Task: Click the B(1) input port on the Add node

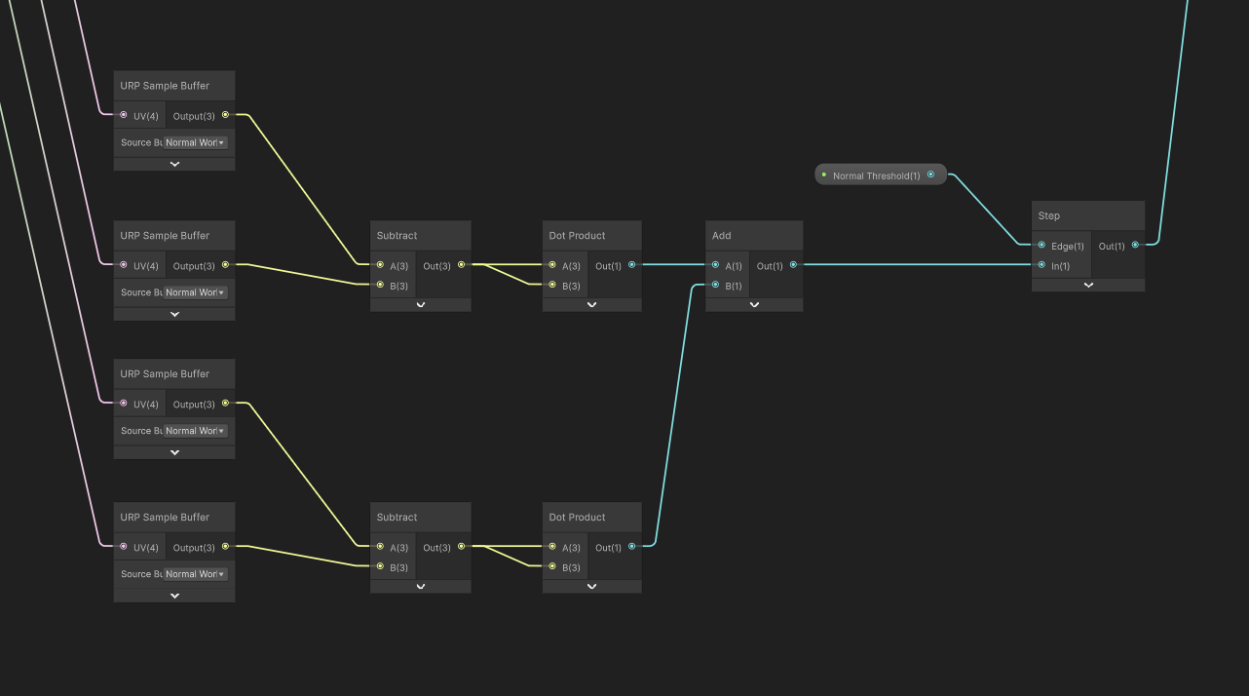Action: [x=715, y=285]
